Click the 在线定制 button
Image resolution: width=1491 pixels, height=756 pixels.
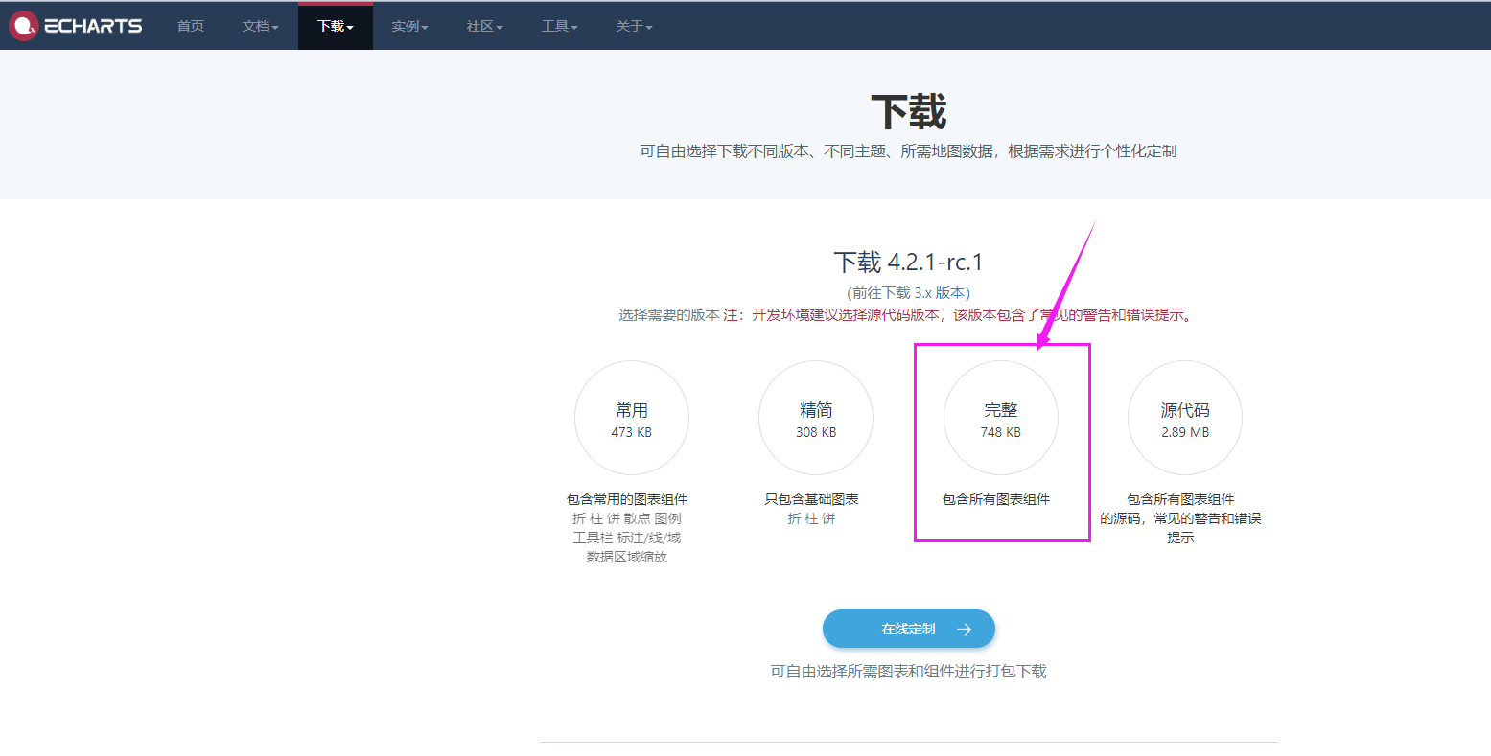909,629
